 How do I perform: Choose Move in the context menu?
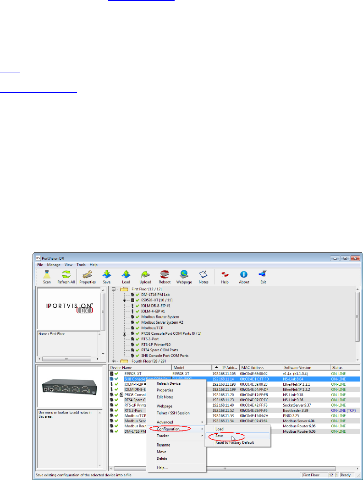coord(176,452)
